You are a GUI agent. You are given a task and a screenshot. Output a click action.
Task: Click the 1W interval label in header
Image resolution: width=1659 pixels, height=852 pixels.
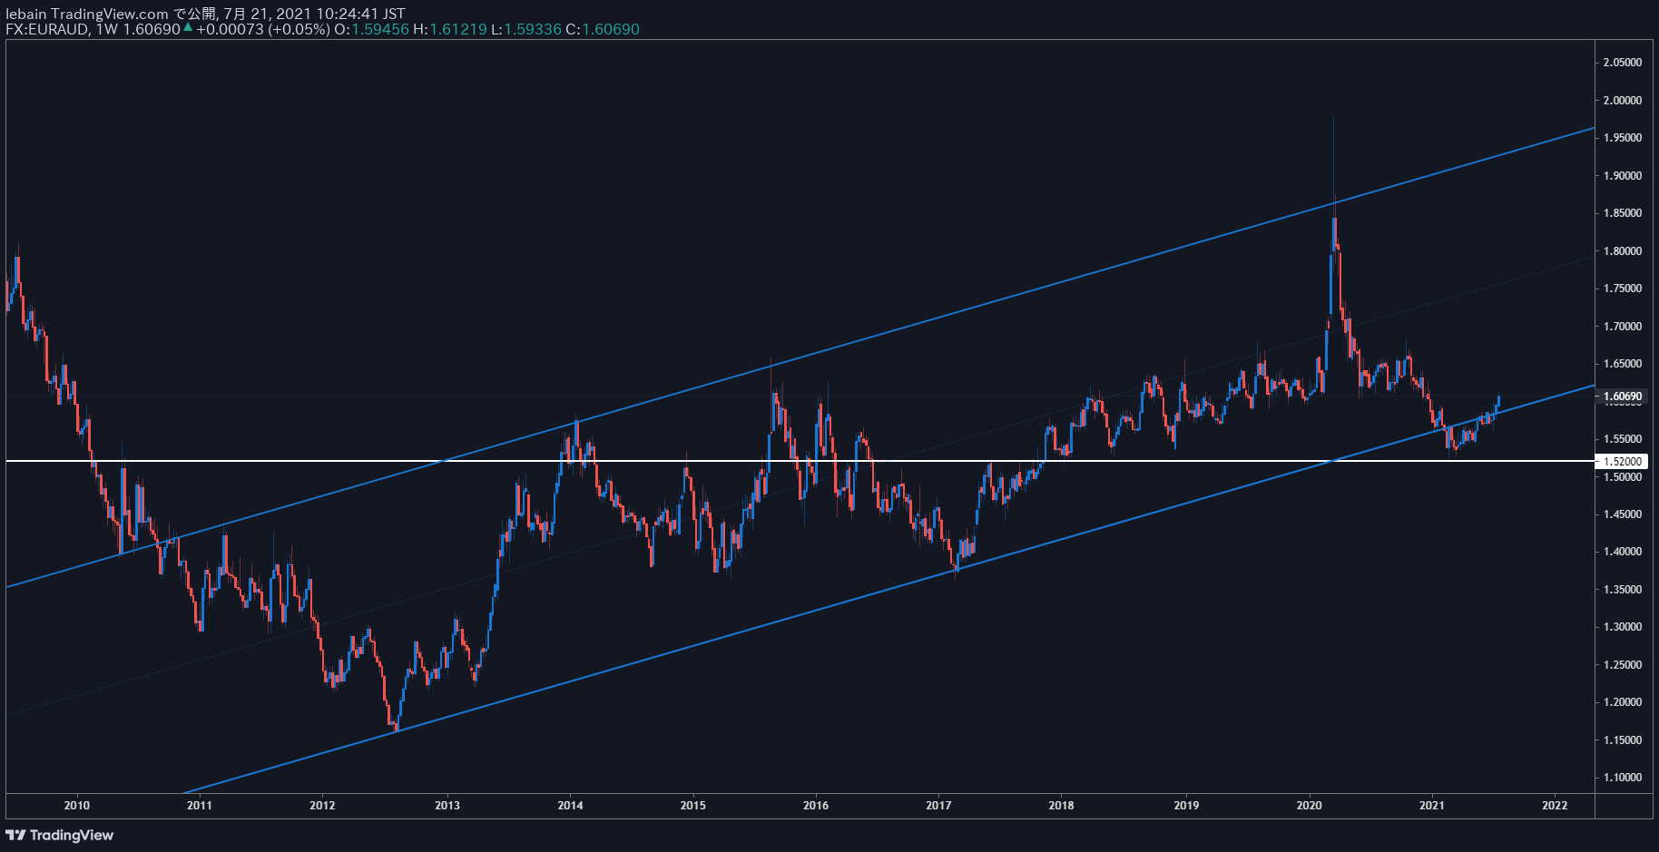click(x=106, y=29)
